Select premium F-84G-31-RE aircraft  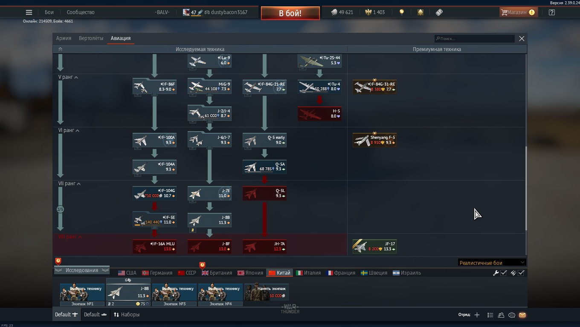(374, 87)
